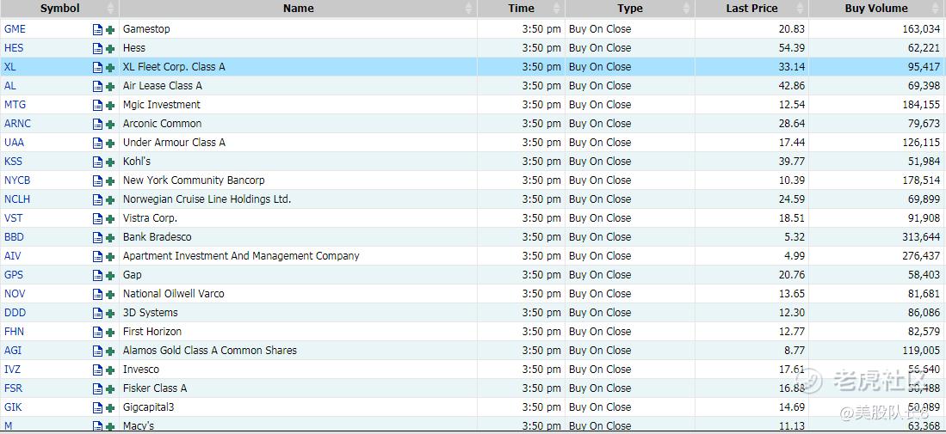The image size is (946, 434).
Task: Open the document icon for AGI
Action: coord(97,351)
